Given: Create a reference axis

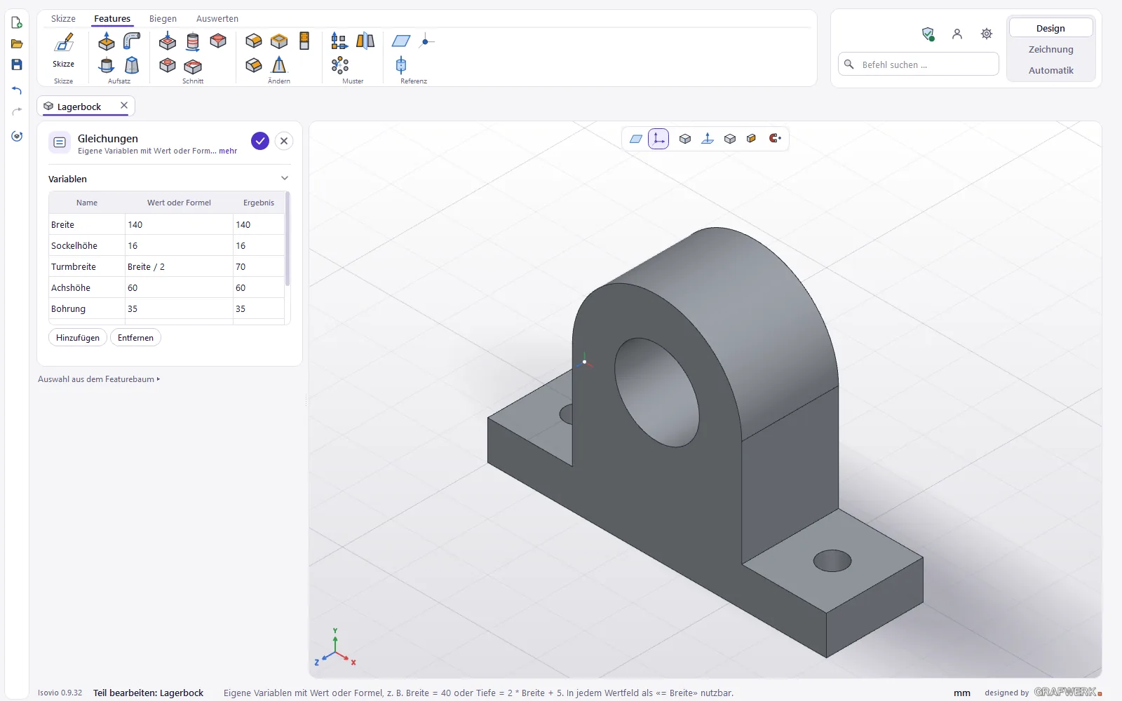Looking at the screenshot, I should click(x=401, y=65).
